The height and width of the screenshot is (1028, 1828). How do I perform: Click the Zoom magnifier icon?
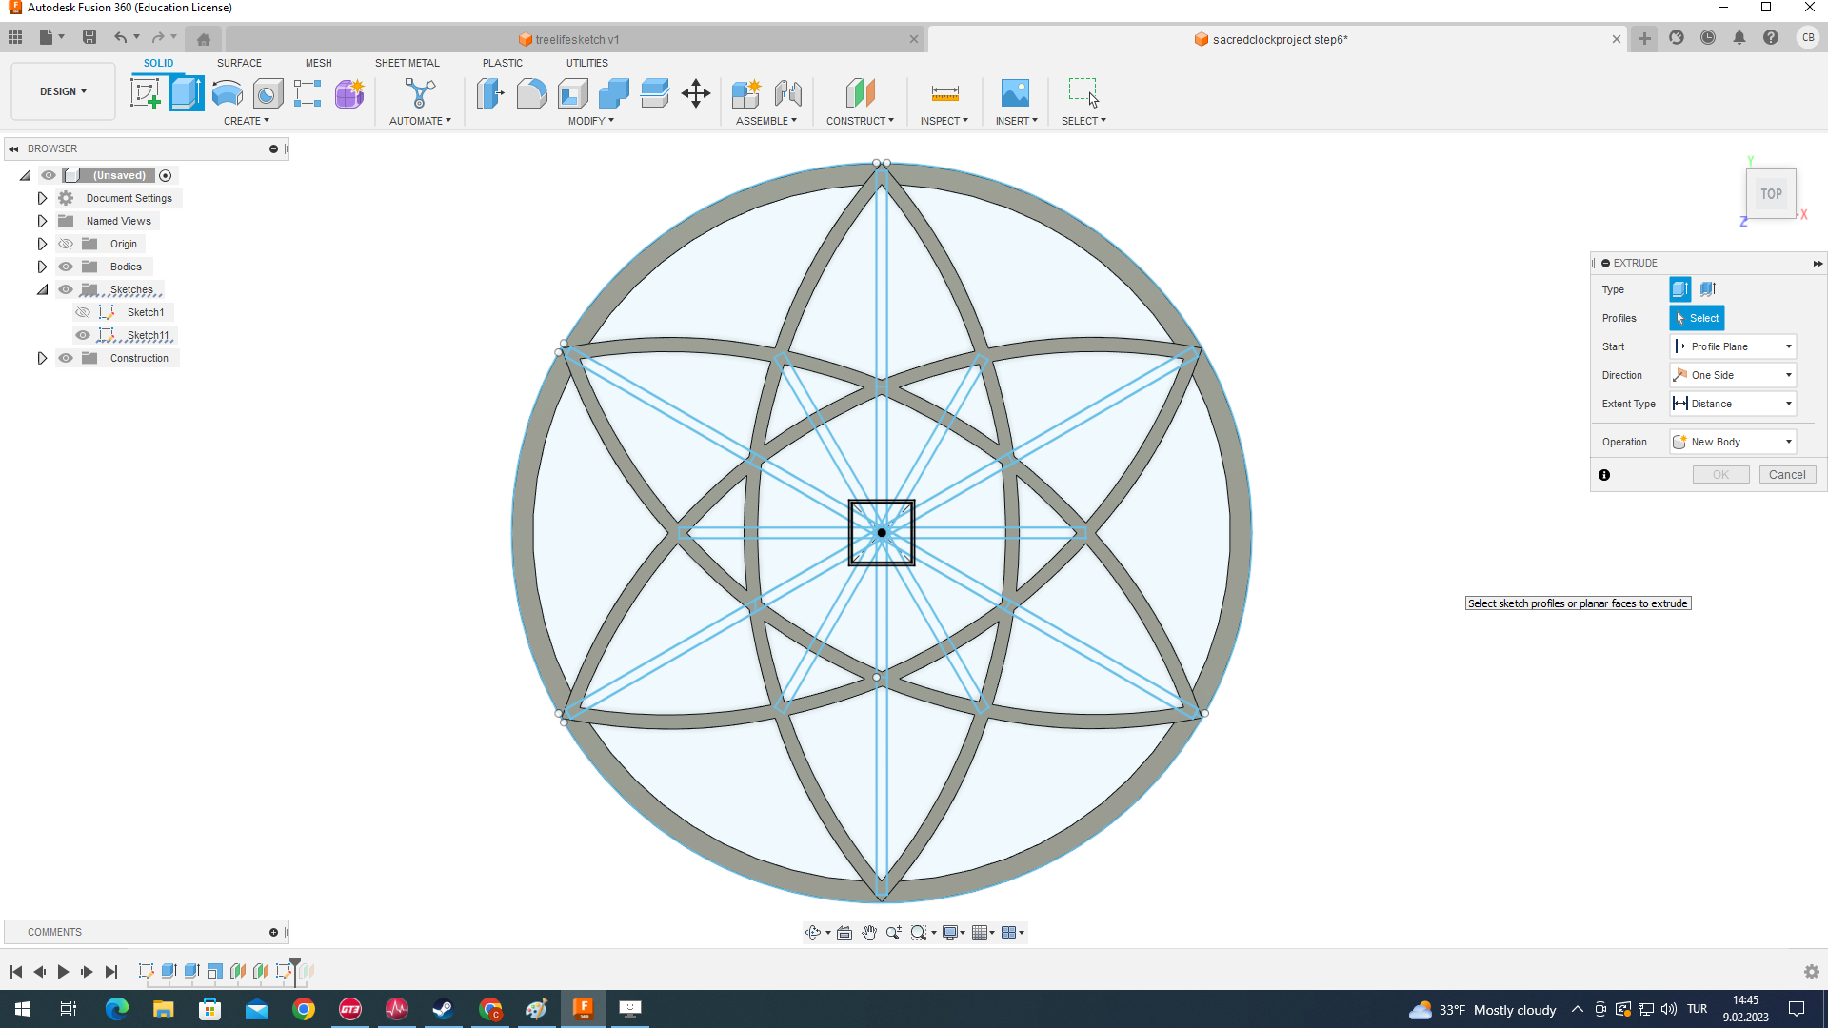(893, 933)
